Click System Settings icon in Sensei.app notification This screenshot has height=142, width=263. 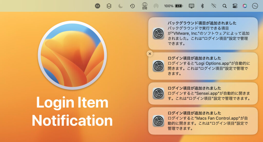(158, 93)
